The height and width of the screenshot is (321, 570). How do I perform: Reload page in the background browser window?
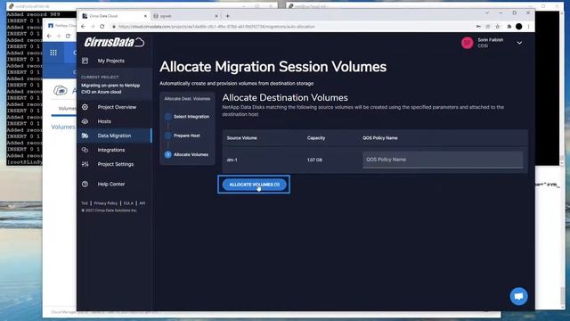pos(68,36)
